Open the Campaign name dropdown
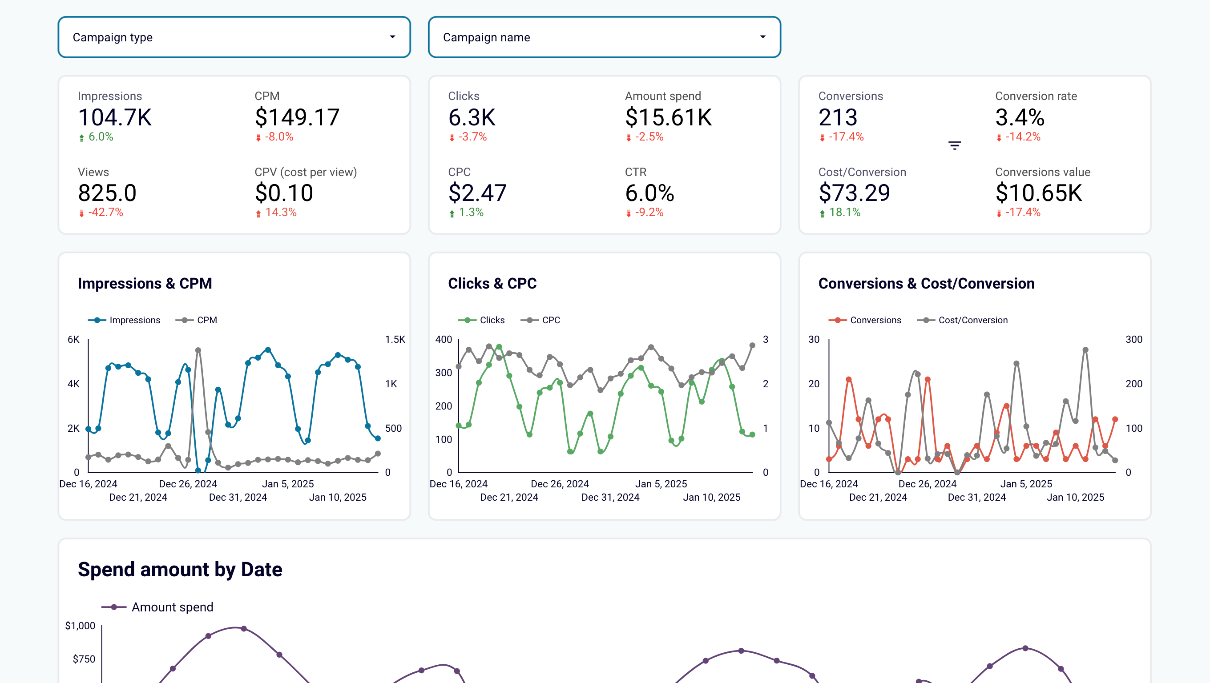This screenshot has width=1210, height=683. tap(604, 37)
